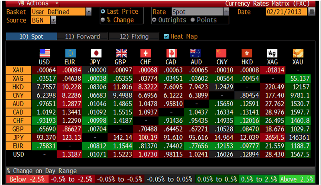Open the Fixing tab
The height and width of the screenshot is (185, 321).
(x=134, y=37)
